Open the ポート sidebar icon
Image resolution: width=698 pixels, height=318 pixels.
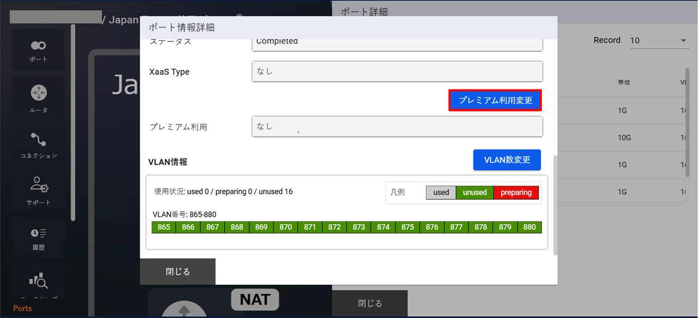[38, 50]
